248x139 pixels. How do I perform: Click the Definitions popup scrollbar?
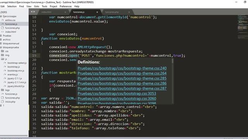(172, 61)
